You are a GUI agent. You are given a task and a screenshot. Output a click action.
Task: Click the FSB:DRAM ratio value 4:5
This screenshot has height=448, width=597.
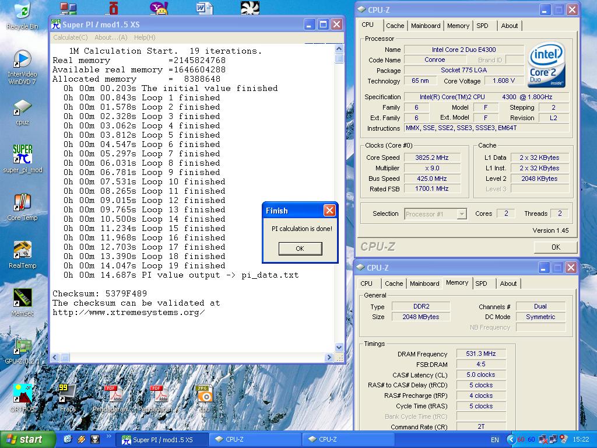pyautogui.click(x=481, y=364)
